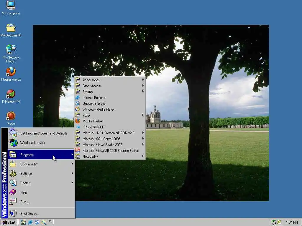Click the magnifier folder quick launch icon

coord(44,222)
